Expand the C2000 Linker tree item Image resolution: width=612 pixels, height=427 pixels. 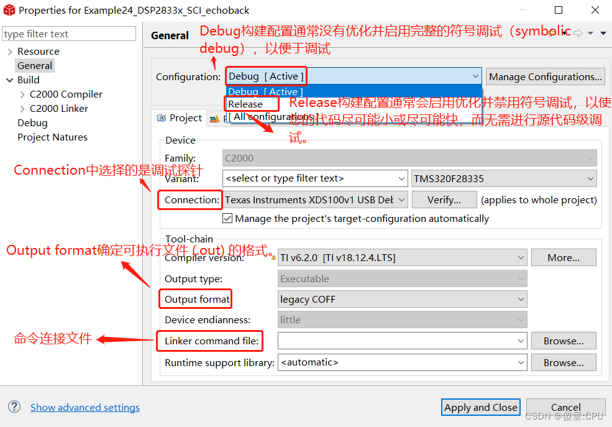24,108
